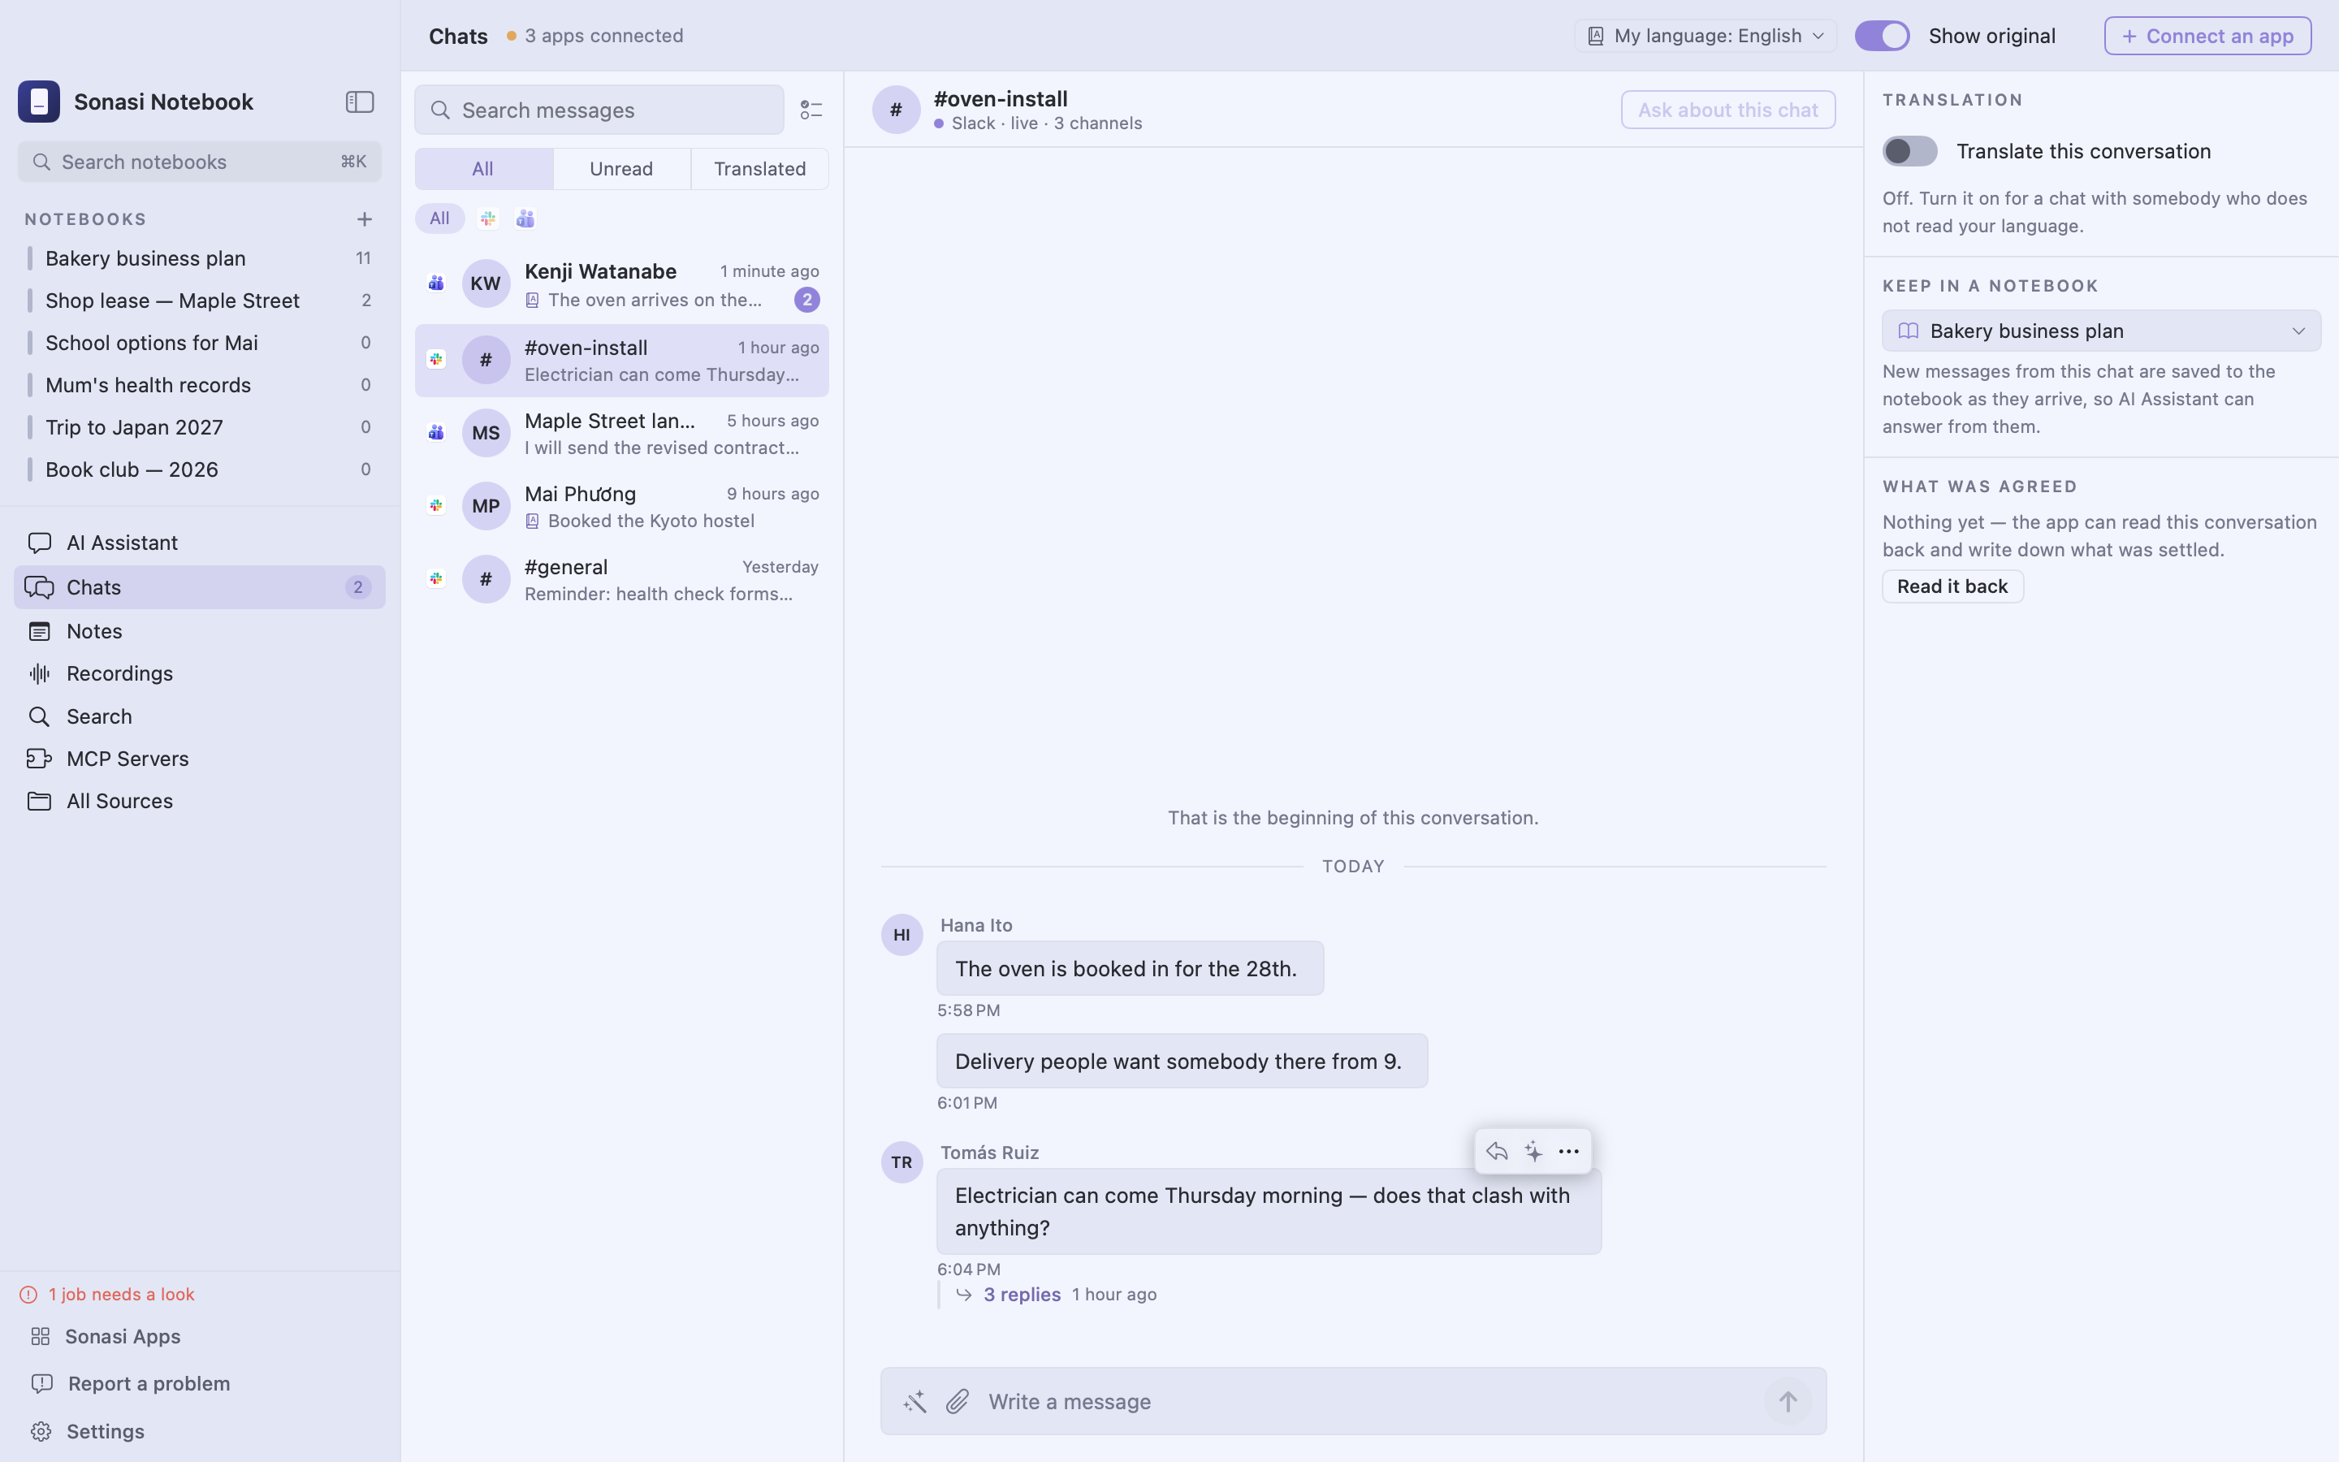This screenshot has height=1462, width=2339.
Task: Open the Shop lease — Maple Street notebook
Action: (x=200, y=301)
